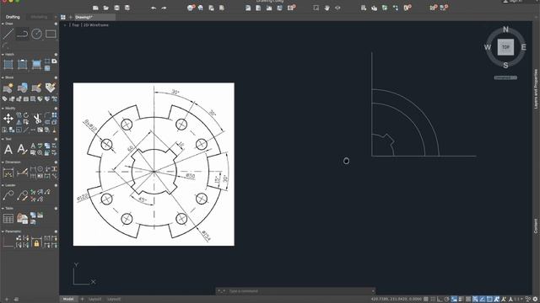Viewport: 540px width, 303px height.
Task: Click the 2D Wireframe visual style label
Action: point(96,25)
